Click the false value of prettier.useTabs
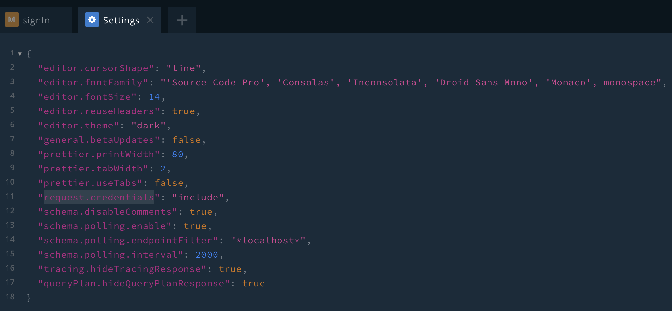Screen dimensions: 672x311 (x=169, y=183)
